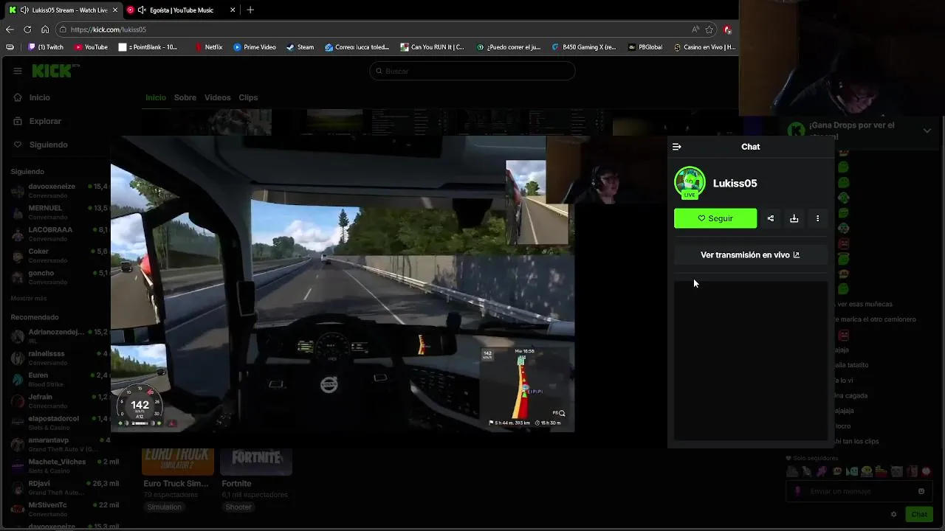Image resolution: width=945 pixels, height=531 pixels.
Task: Share the Lukiss05 clip
Action: coord(771,218)
